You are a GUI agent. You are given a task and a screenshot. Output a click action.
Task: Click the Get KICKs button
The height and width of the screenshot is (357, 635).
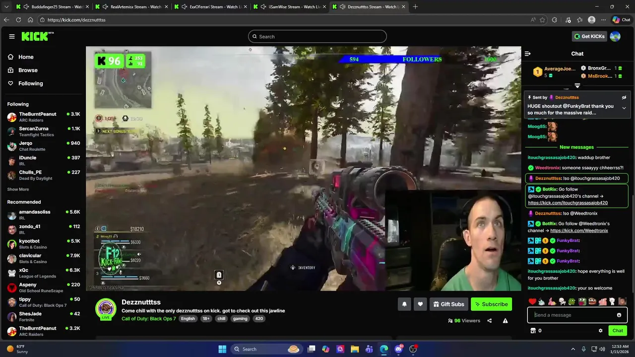pyautogui.click(x=589, y=36)
